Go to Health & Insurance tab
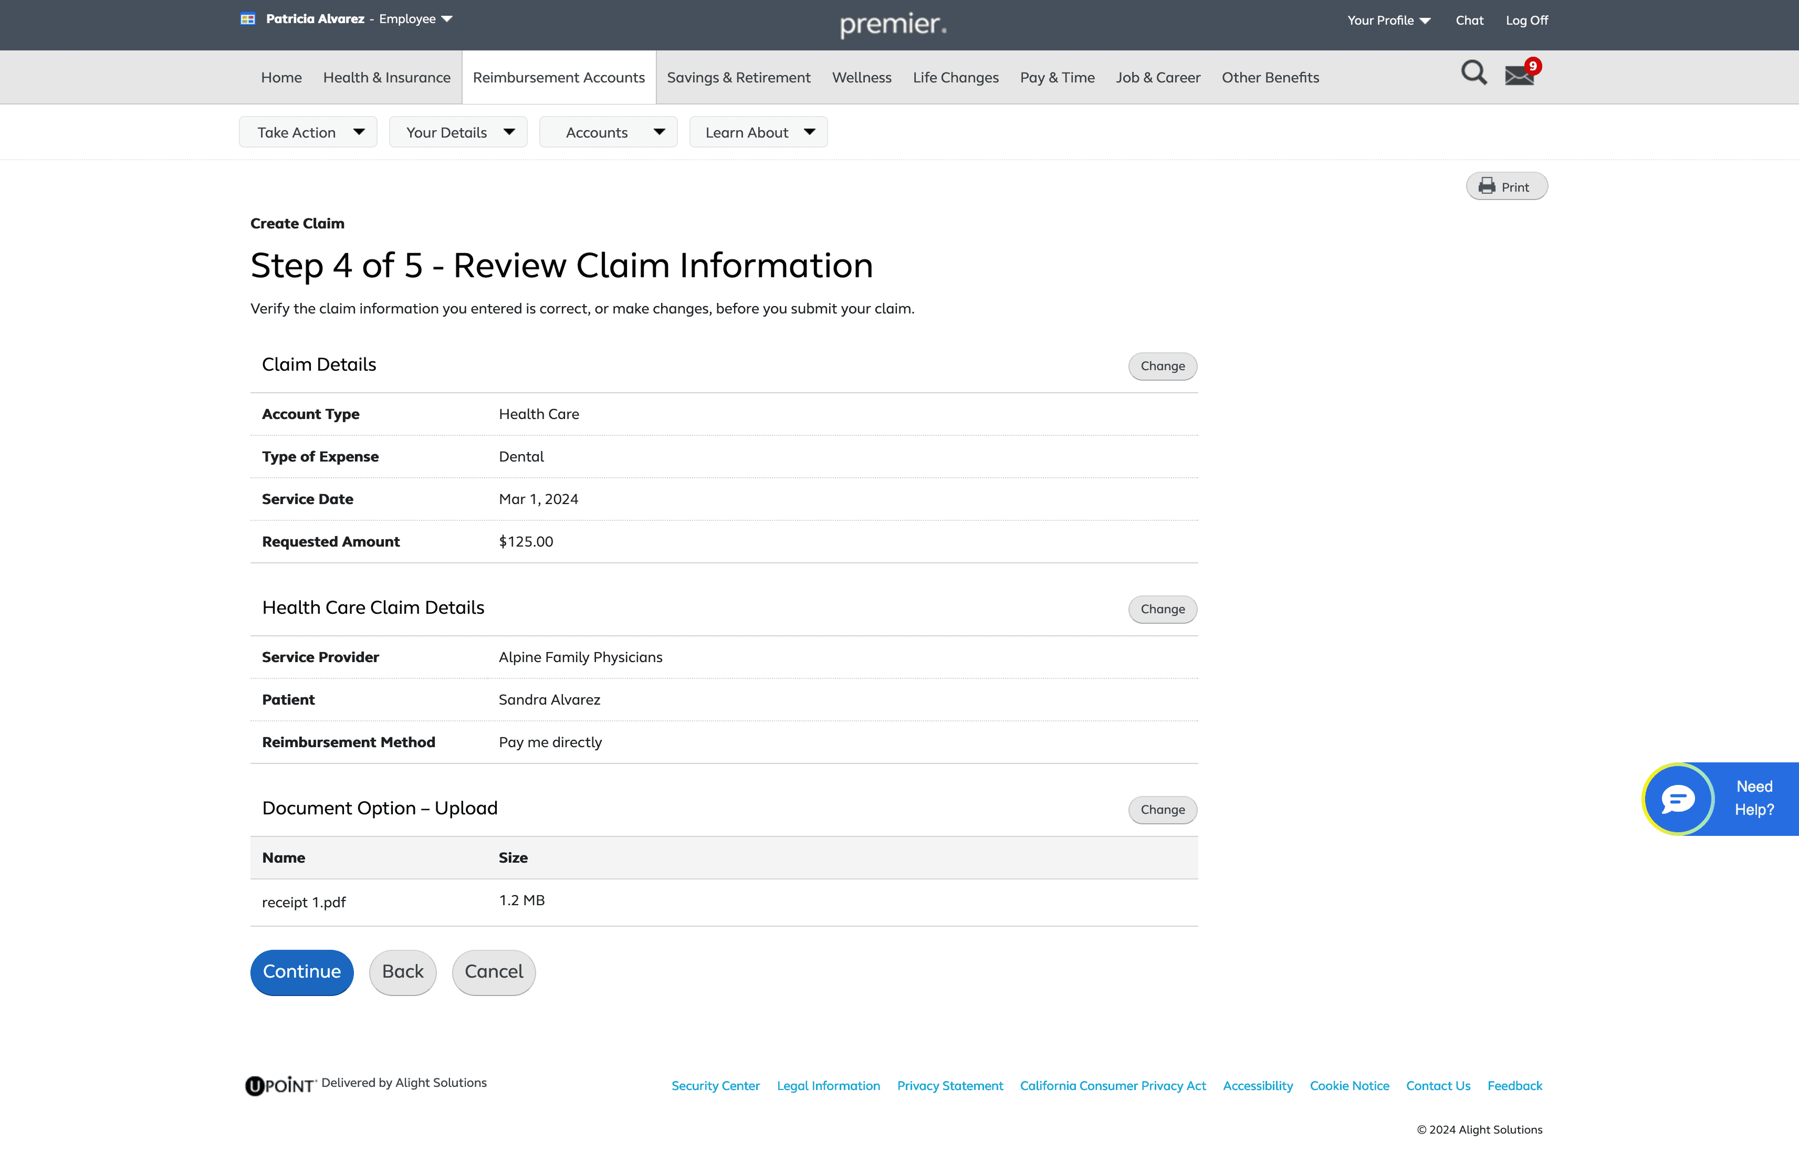Viewport: 1799px width, 1174px height. point(386,77)
